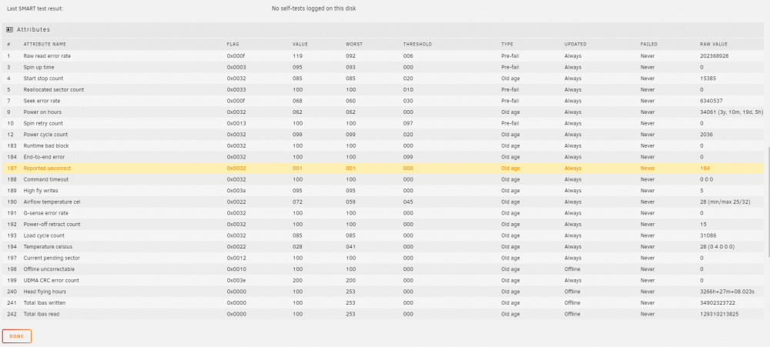Screen dimensions: 770x347
Task: Click the FLAG column header
Action: coord(233,44)
